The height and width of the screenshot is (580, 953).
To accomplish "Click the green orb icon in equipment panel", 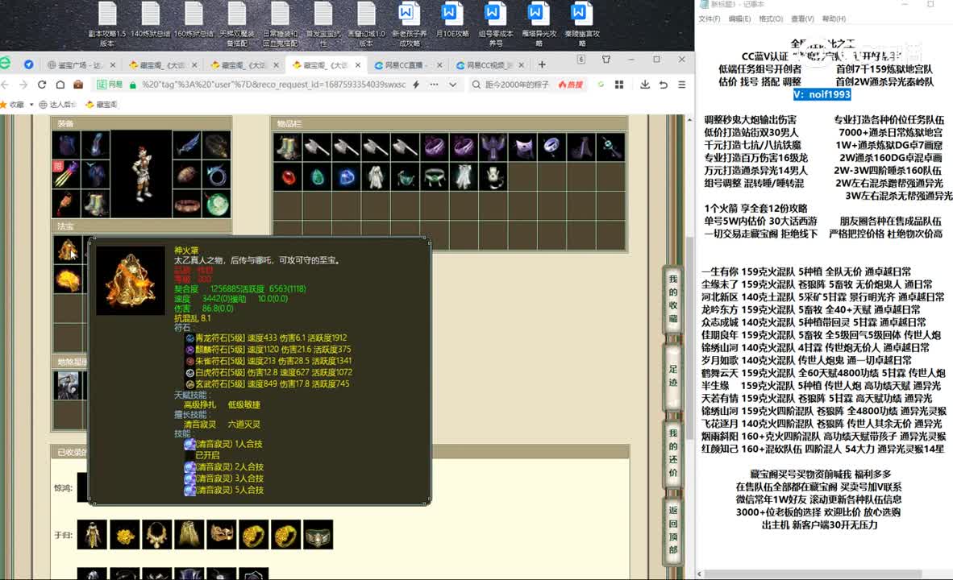I will point(216,204).
